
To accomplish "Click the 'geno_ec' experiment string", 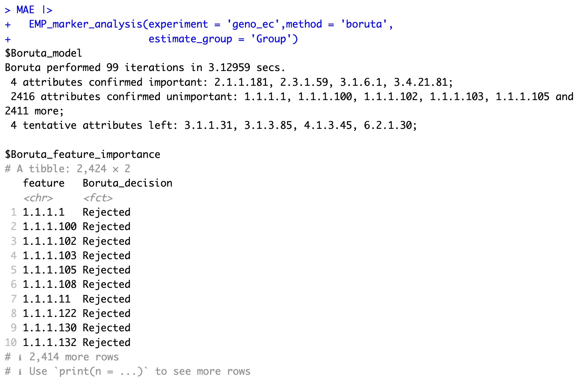I will pyautogui.click(x=253, y=25).
